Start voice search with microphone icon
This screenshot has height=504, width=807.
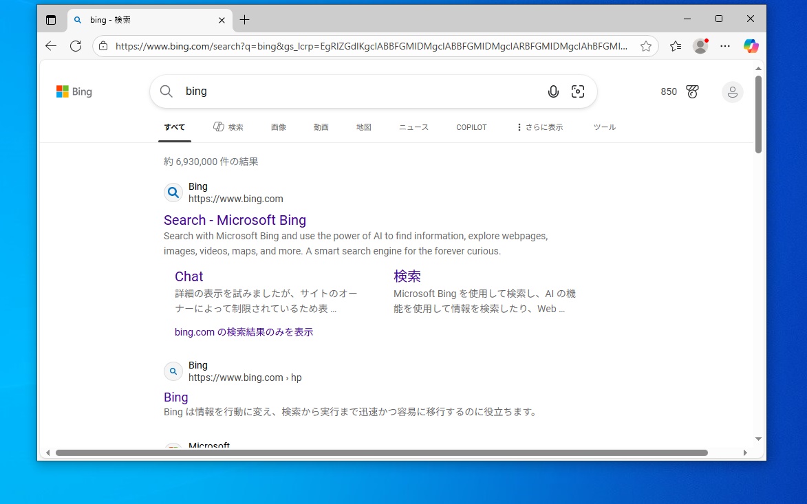pos(553,91)
